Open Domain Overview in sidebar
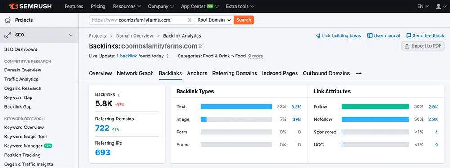The width and height of the screenshot is (450, 168). coord(23,70)
